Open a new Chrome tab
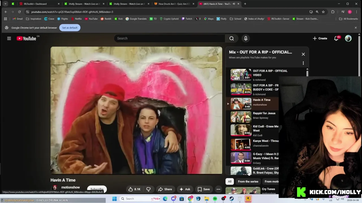 coord(245,4)
